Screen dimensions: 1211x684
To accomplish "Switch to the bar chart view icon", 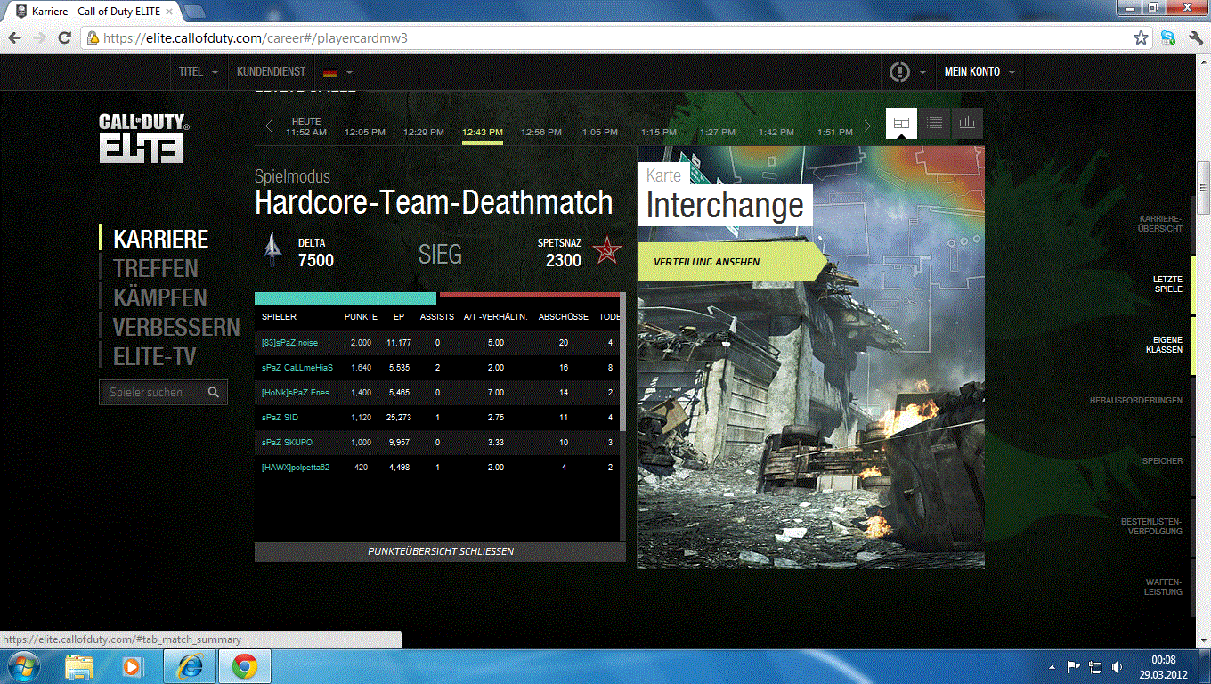I will (967, 124).
